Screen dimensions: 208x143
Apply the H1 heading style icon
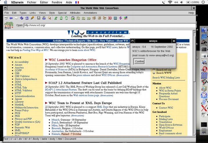point(78,18)
